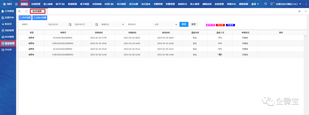Viewport: 309px width, 115px height.
Task: Open the 更多 menu dropdown
Action: [x=255, y=4]
